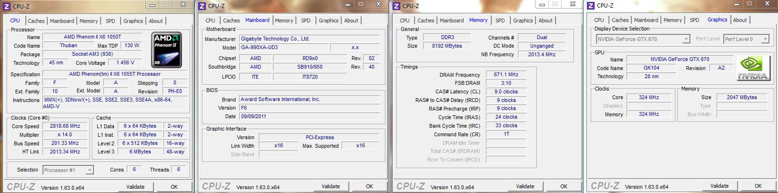Click the Manufacturer field "Gigabyte Technology Co., Ltd."
Image resolution: width=778 pixels, height=193 pixels.
(310, 39)
